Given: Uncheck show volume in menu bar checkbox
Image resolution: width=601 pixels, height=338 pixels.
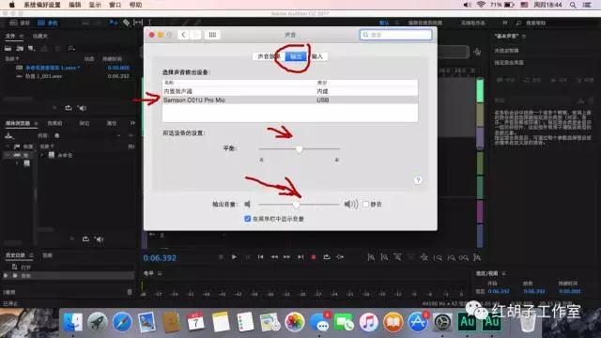Looking at the screenshot, I should click(x=248, y=219).
